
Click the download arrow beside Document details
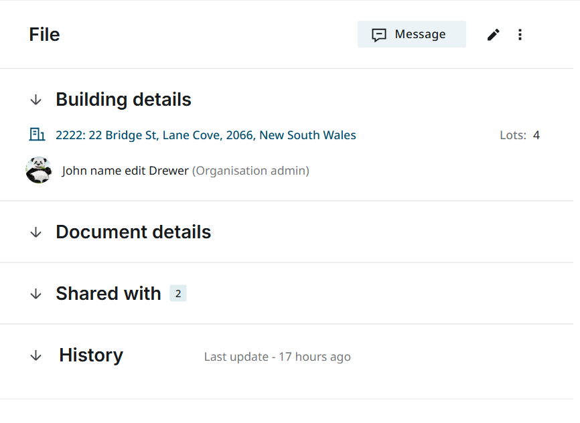coord(35,232)
